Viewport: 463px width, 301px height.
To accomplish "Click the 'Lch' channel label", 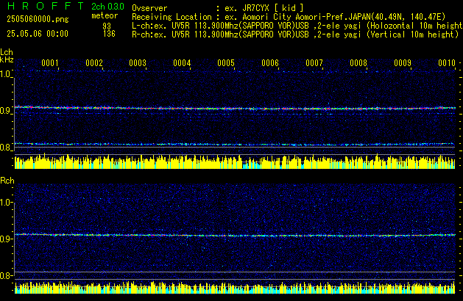I will tap(7, 52).
